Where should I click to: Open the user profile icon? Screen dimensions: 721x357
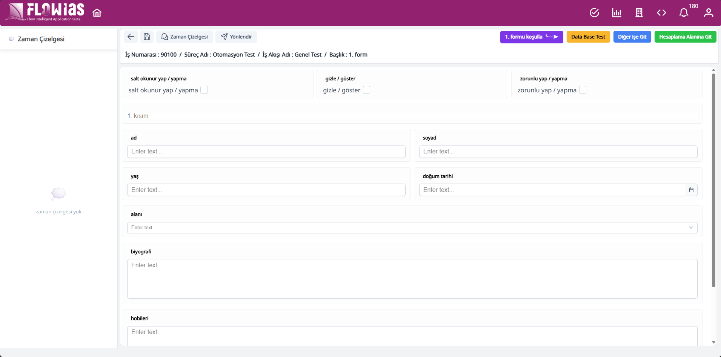coord(709,13)
